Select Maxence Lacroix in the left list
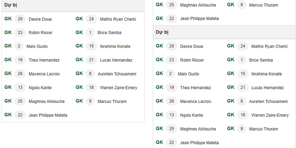 click(44, 74)
